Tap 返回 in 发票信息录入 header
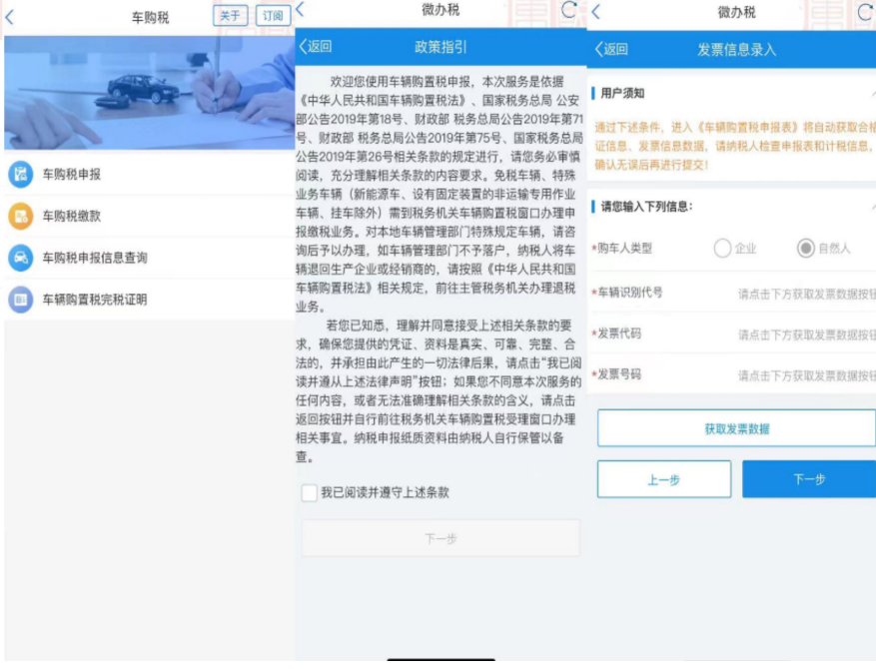This screenshot has height=669, width=876. 611,49
